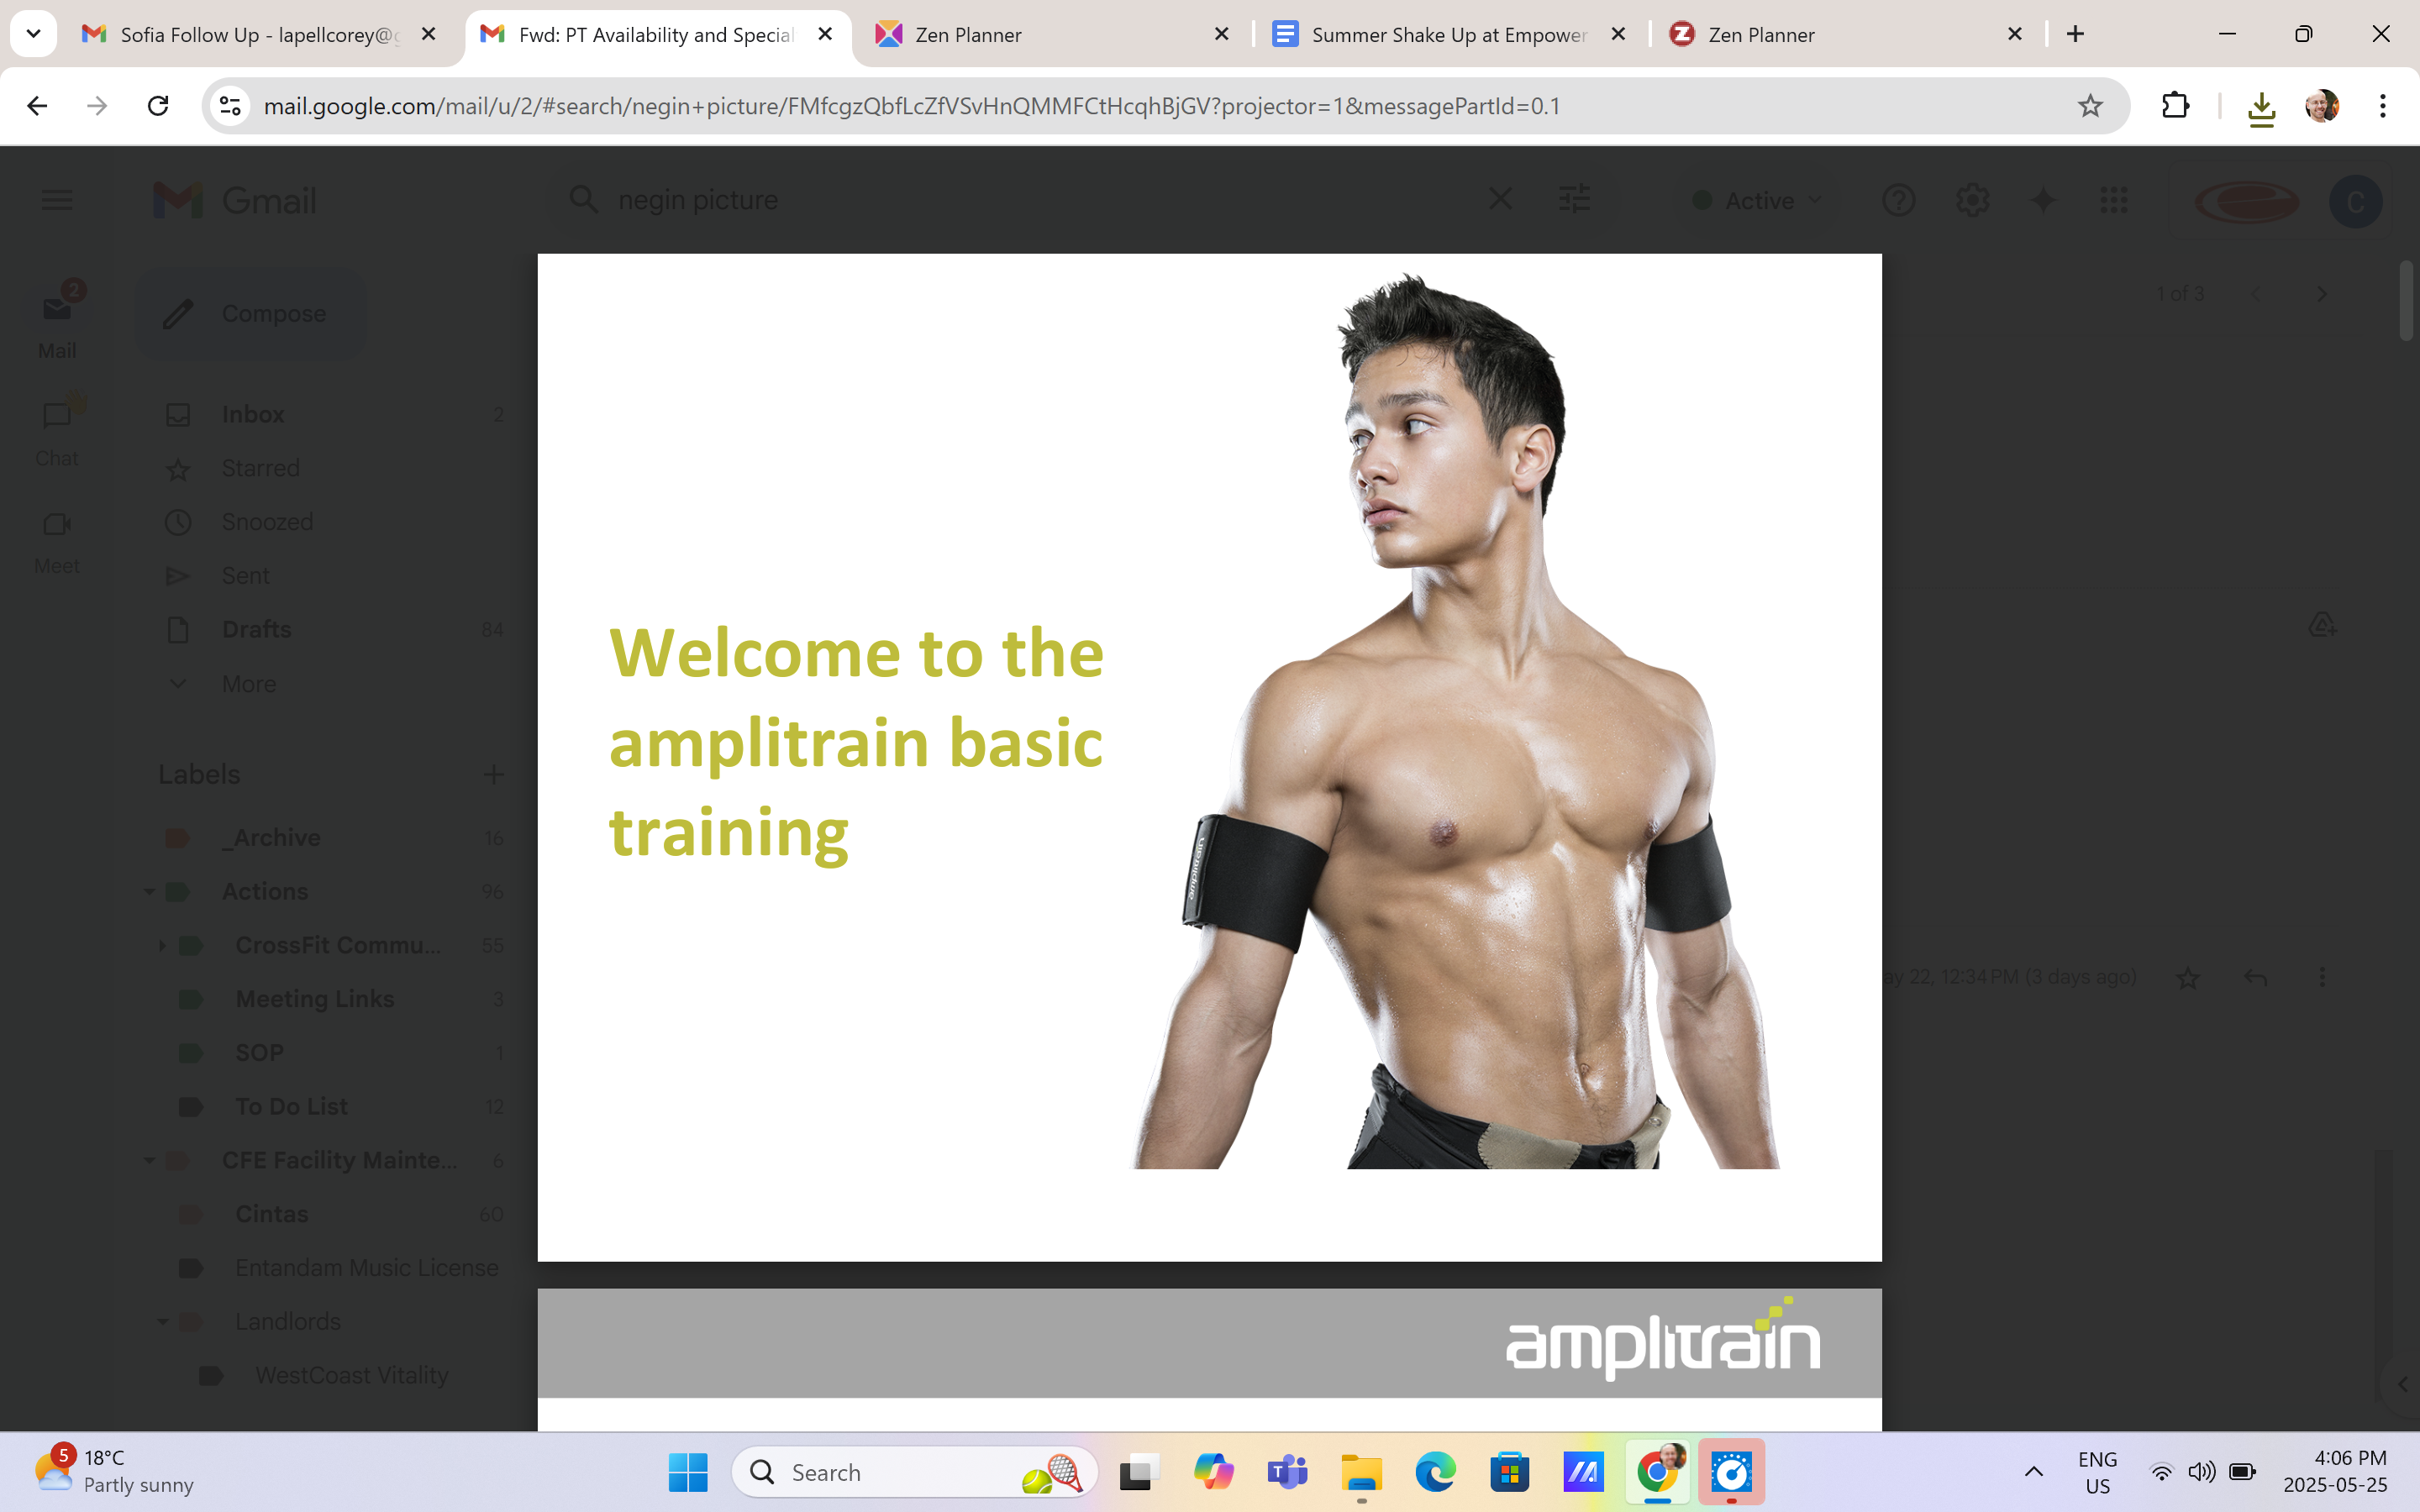Open the Gmail main menu hamburger icon

[57, 200]
